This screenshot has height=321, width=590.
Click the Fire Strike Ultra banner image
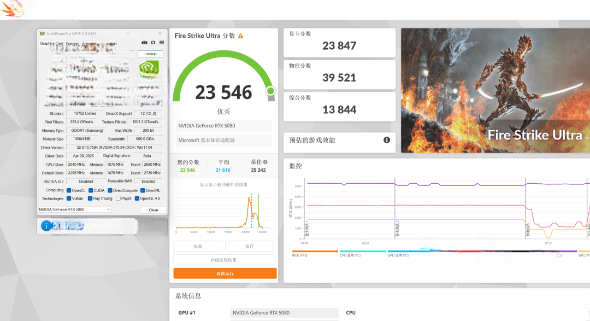[495, 90]
